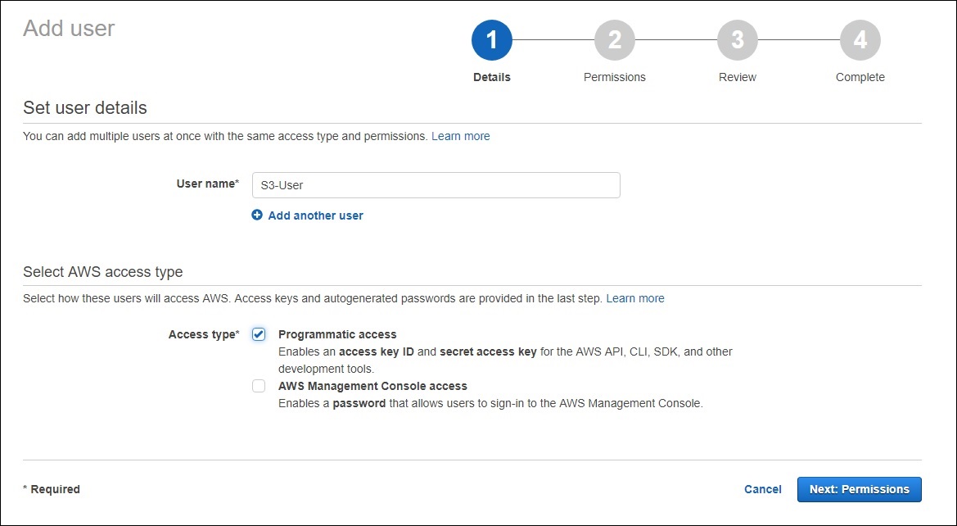Select the Details step label

click(492, 77)
